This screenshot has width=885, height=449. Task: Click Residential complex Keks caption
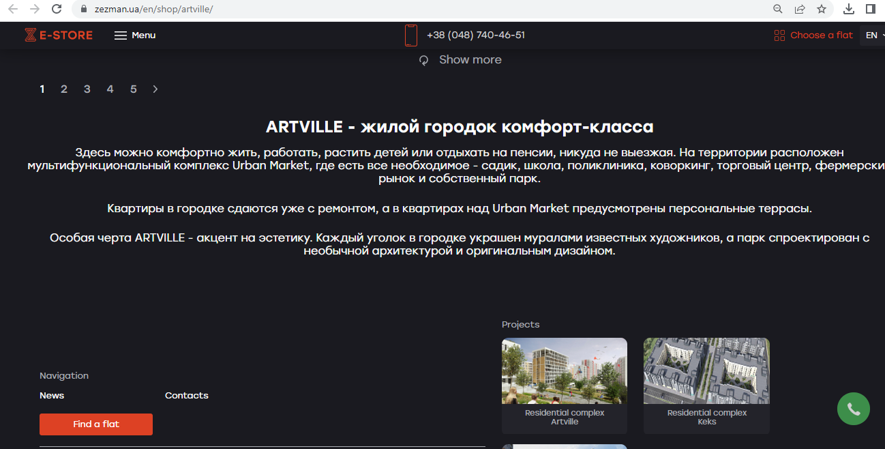[707, 417]
